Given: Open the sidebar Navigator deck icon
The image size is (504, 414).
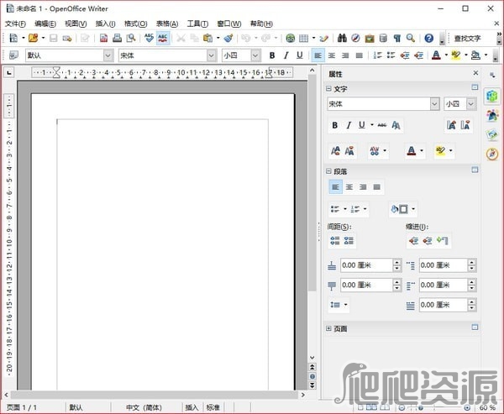Looking at the screenshot, I should [491, 154].
